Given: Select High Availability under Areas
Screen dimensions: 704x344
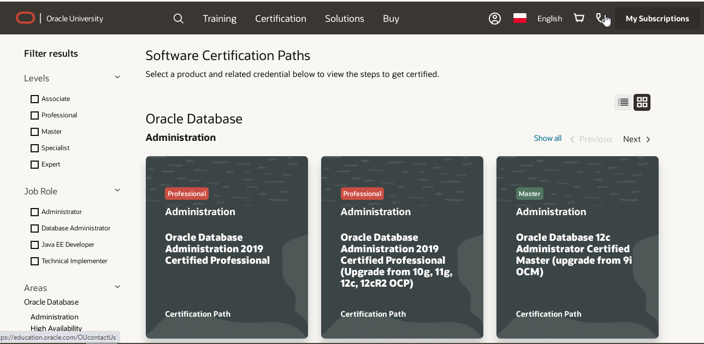Looking at the screenshot, I should pos(56,328).
